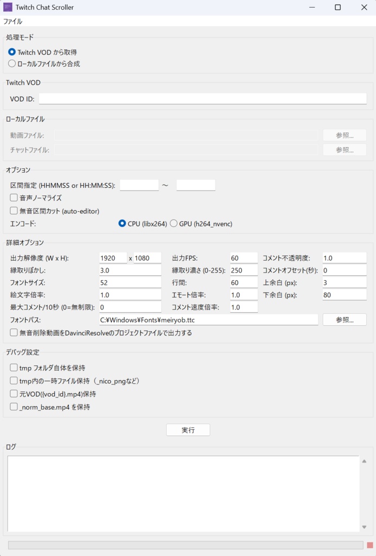Click the 上余白 (px) field
The height and width of the screenshot is (556, 376).
345,282
